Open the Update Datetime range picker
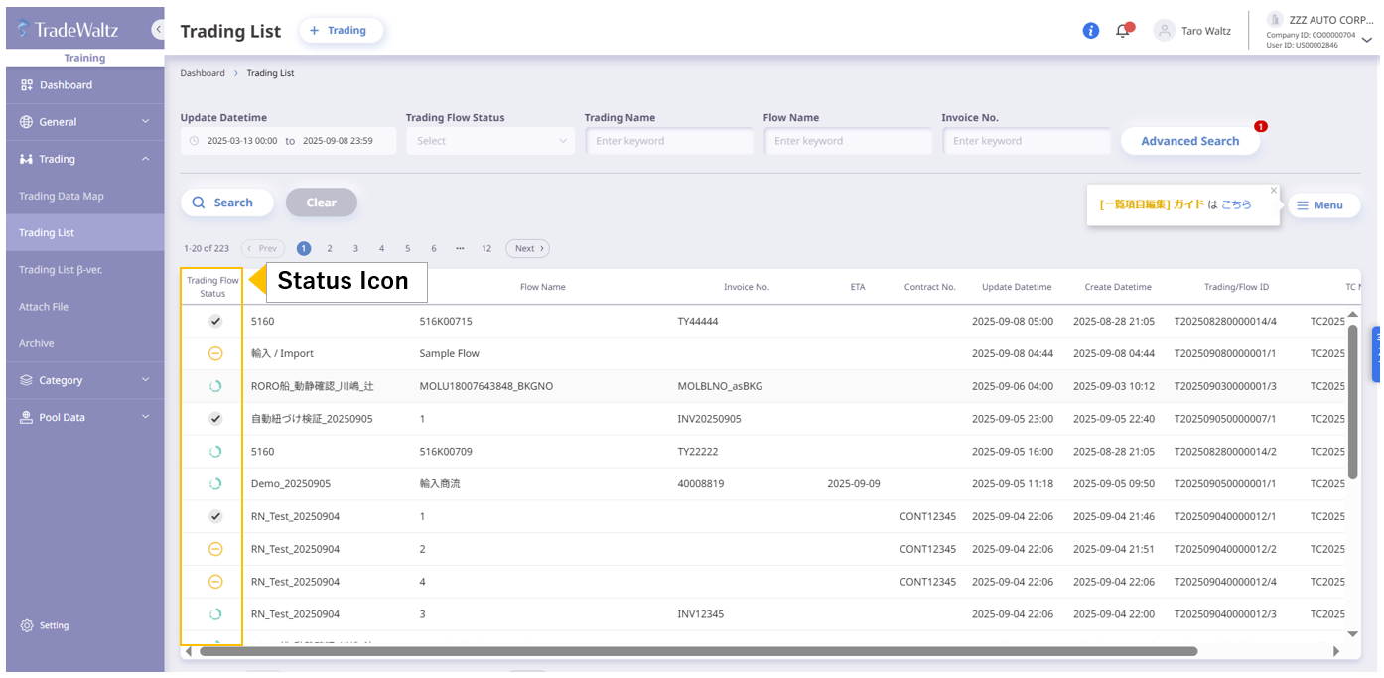 [x=288, y=141]
